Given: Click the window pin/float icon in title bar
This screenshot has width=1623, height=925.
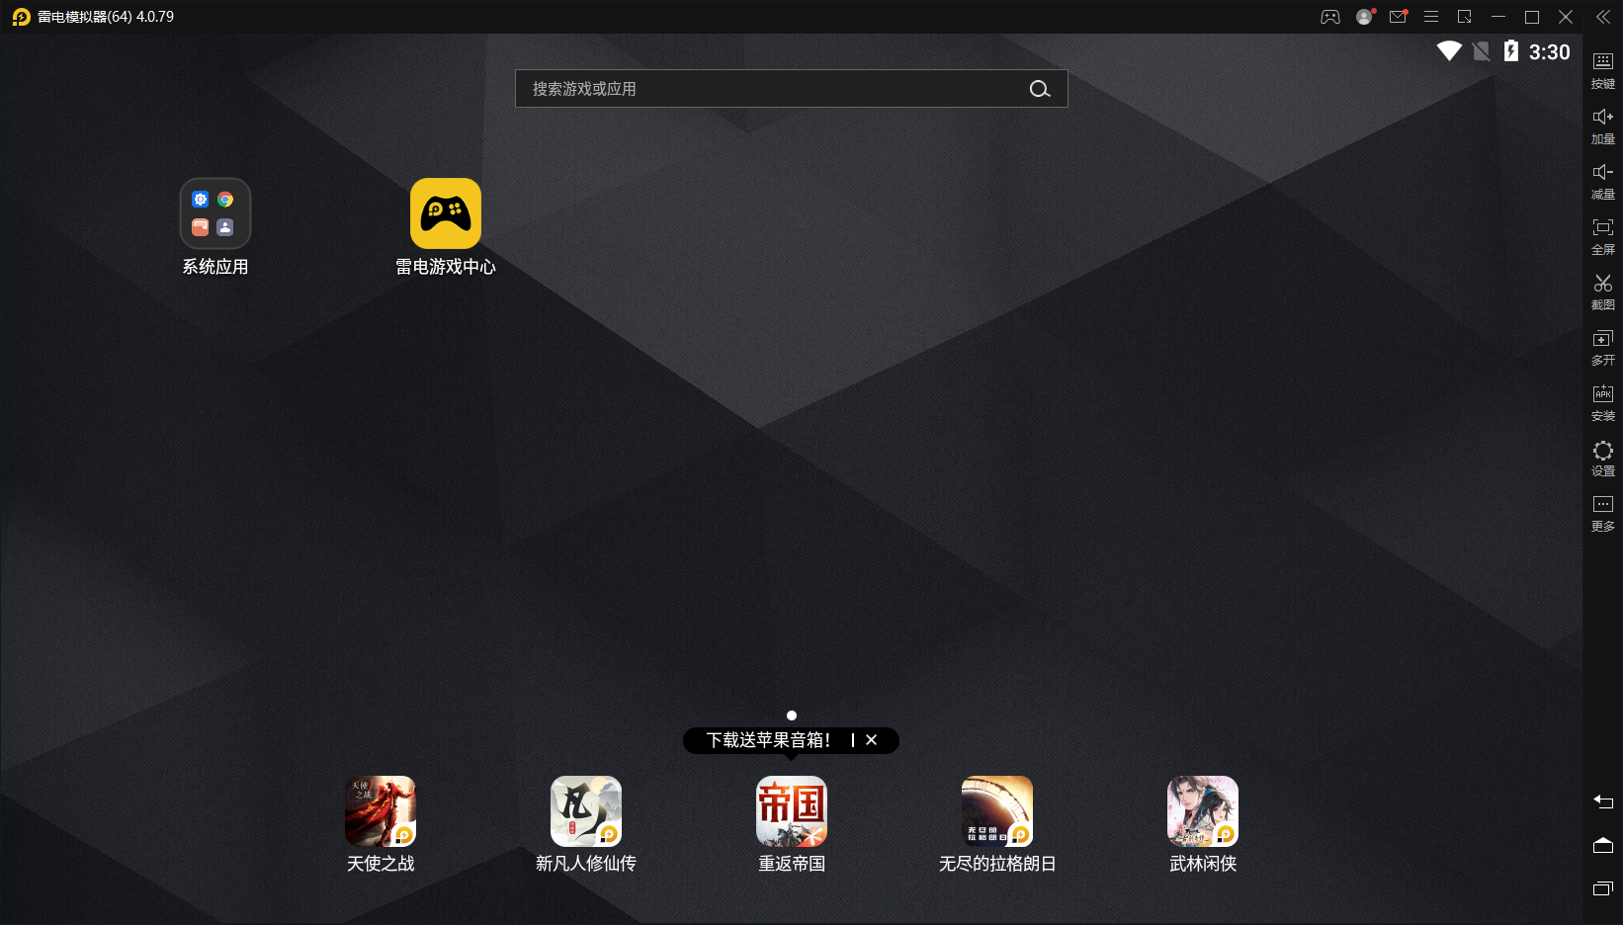Looking at the screenshot, I should tap(1465, 17).
